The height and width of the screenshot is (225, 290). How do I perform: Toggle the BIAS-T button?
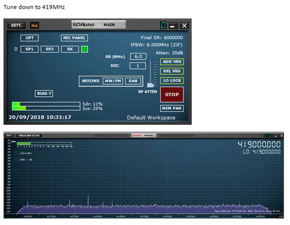pyautogui.click(x=44, y=94)
